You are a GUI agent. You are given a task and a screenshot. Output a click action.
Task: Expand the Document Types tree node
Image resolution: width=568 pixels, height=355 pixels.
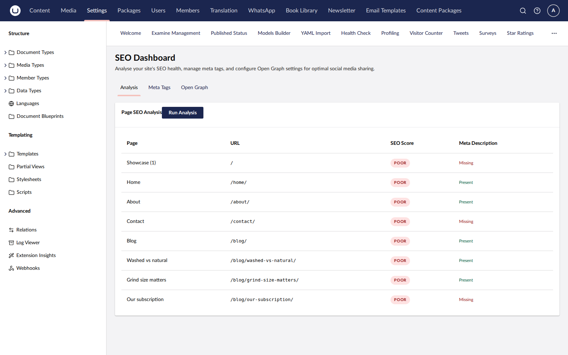point(5,53)
